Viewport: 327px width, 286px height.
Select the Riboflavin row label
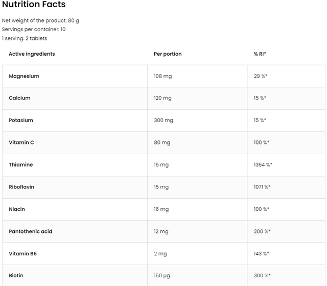21,187
